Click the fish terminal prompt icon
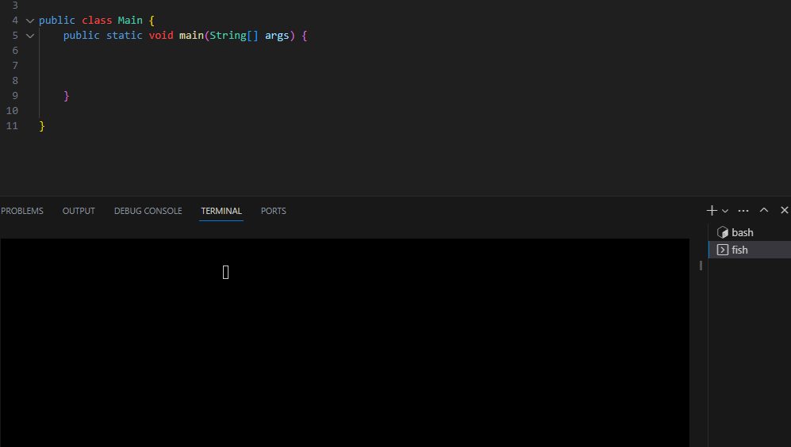The height and width of the screenshot is (447, 791). pyautogui.click(x=723, y=250)
